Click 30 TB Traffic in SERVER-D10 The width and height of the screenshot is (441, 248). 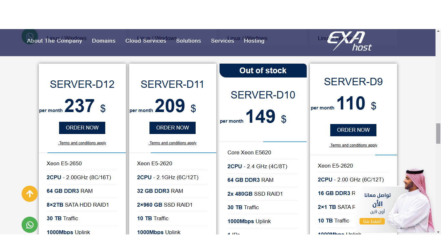click(243, 208)
